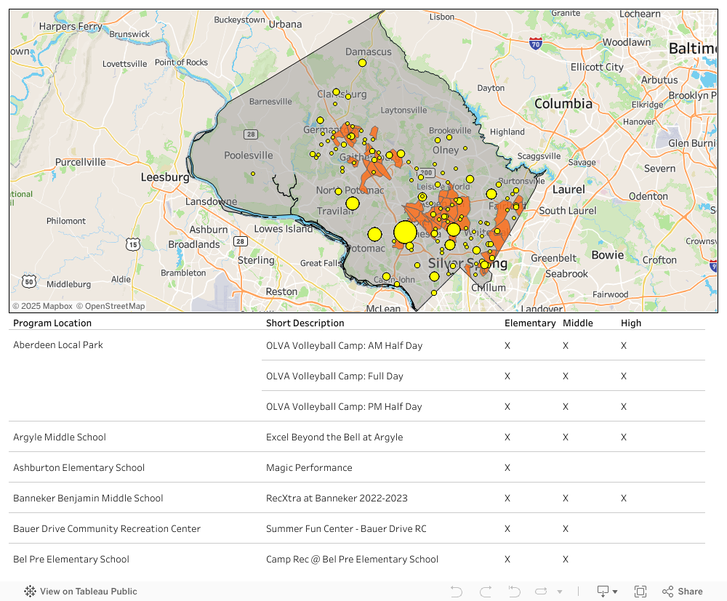The image size is (727, 601).
Task: Sort by the Program Location column header
Action: (x=52, y=323)
